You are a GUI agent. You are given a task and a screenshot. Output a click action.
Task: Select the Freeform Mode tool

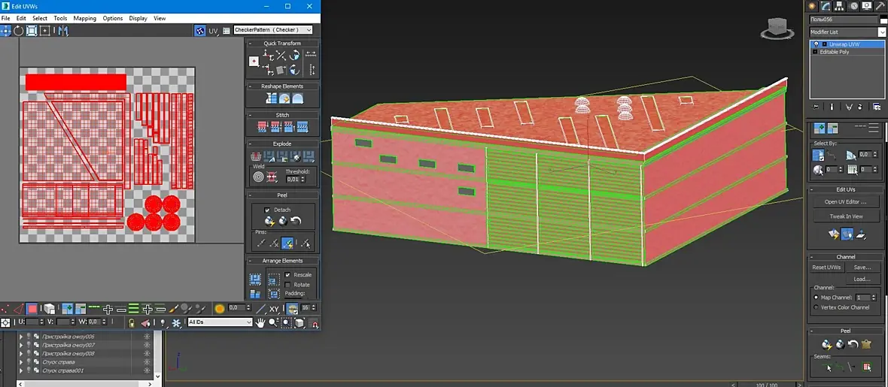click(x=45, y=31)
